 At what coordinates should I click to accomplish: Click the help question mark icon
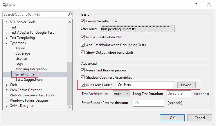coord(196,4)
